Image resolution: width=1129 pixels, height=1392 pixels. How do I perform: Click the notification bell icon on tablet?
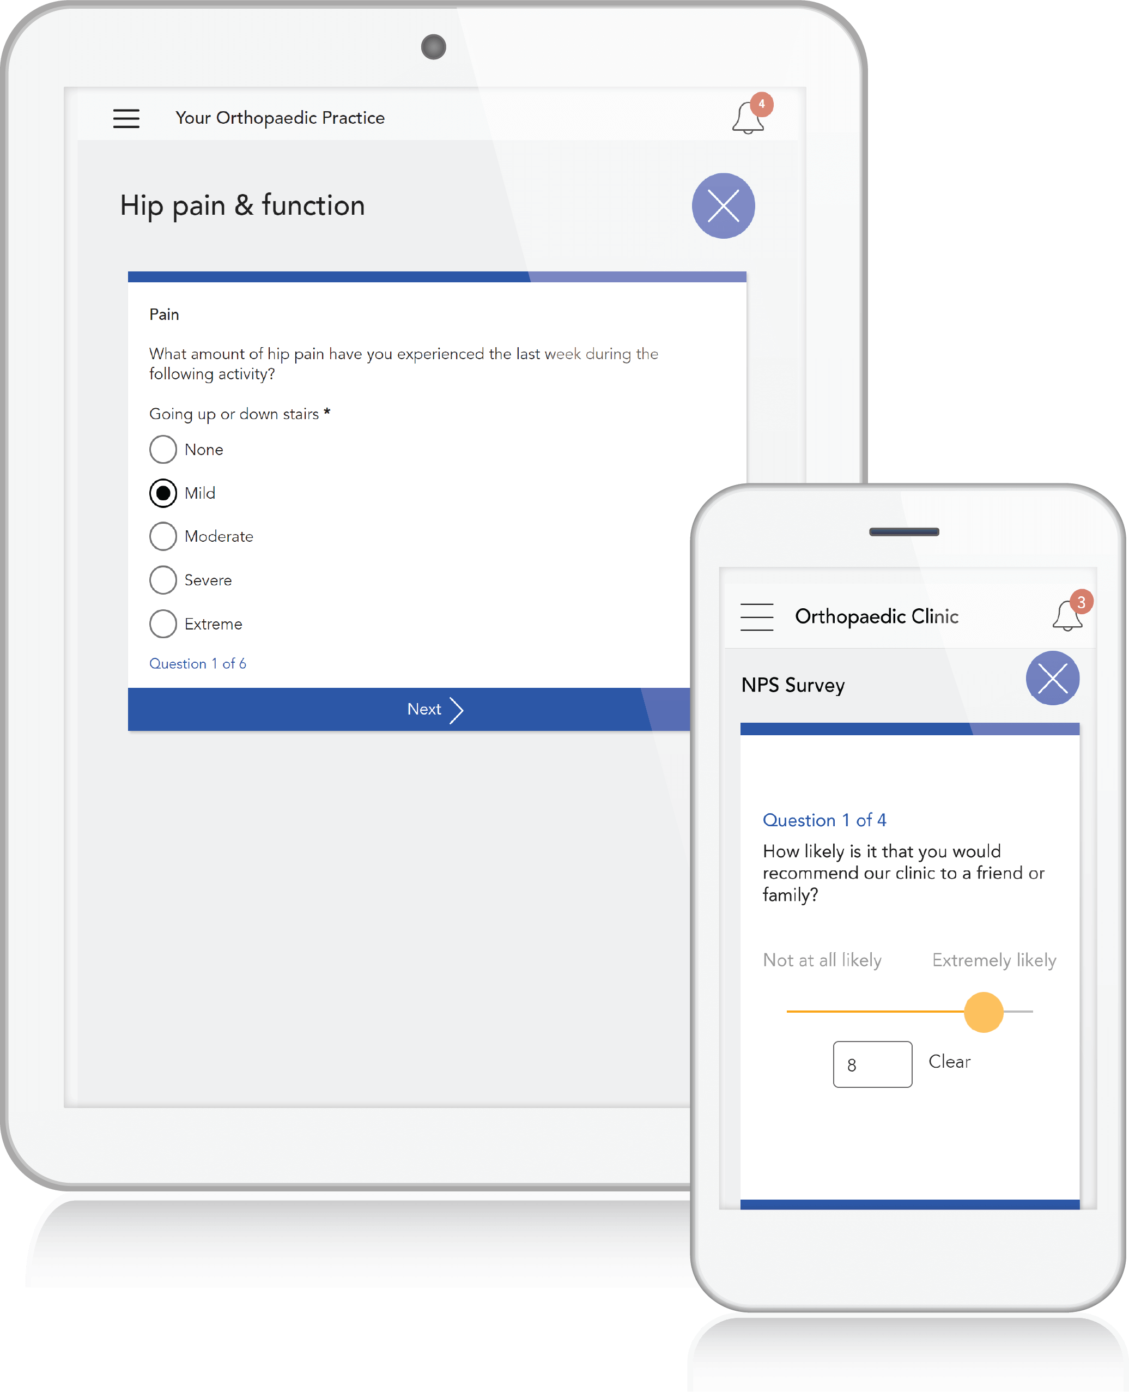coord(748,117)
